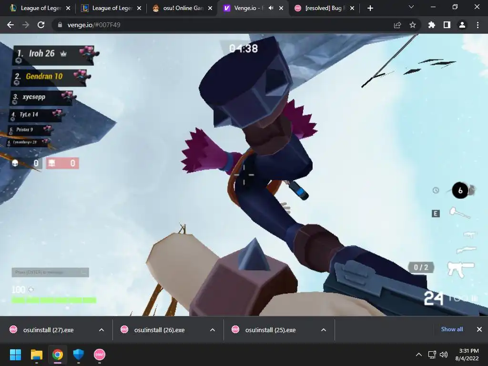Open the Chrome extensions puzzle icon
Image resolution: width=488 pixels, height=366 pixels.
(x=431, y=25)
